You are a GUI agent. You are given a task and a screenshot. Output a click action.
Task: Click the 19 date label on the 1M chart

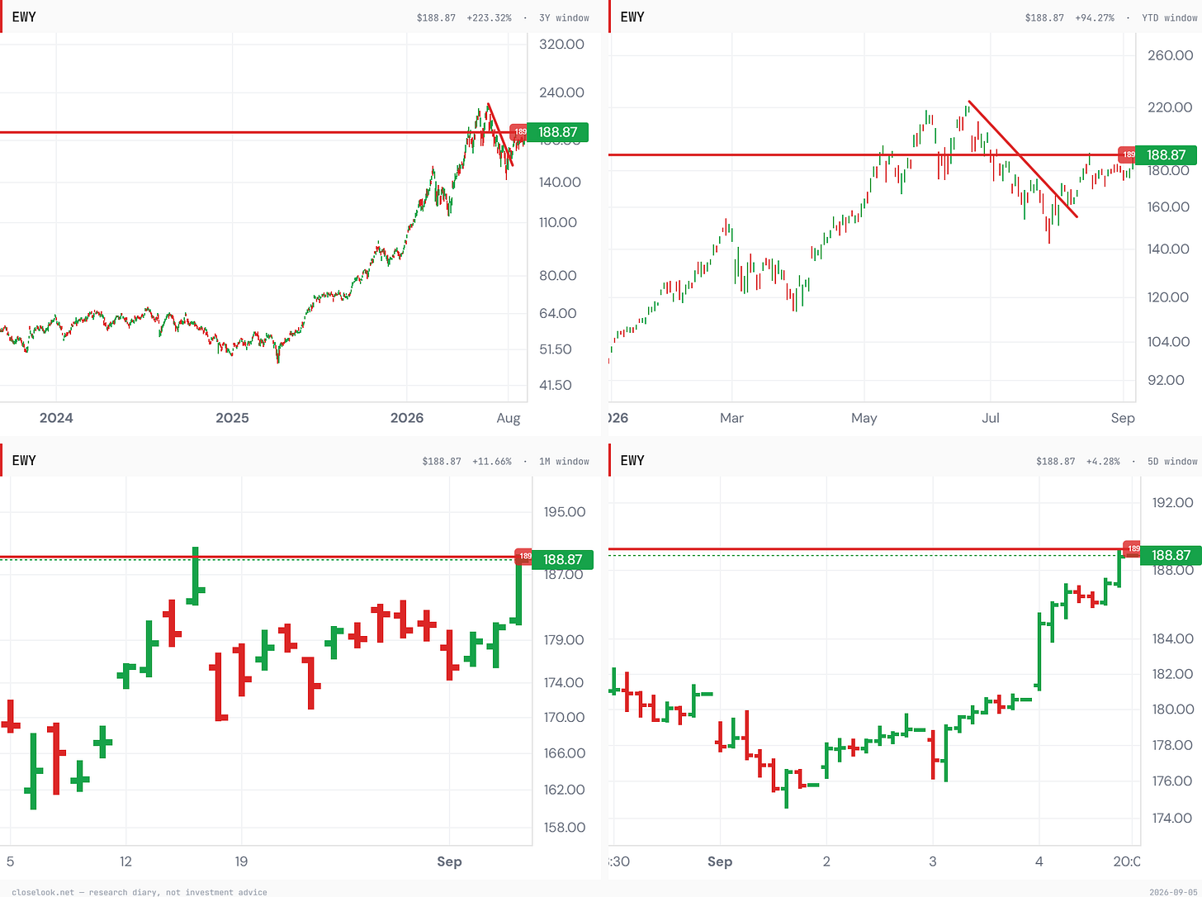241,861
